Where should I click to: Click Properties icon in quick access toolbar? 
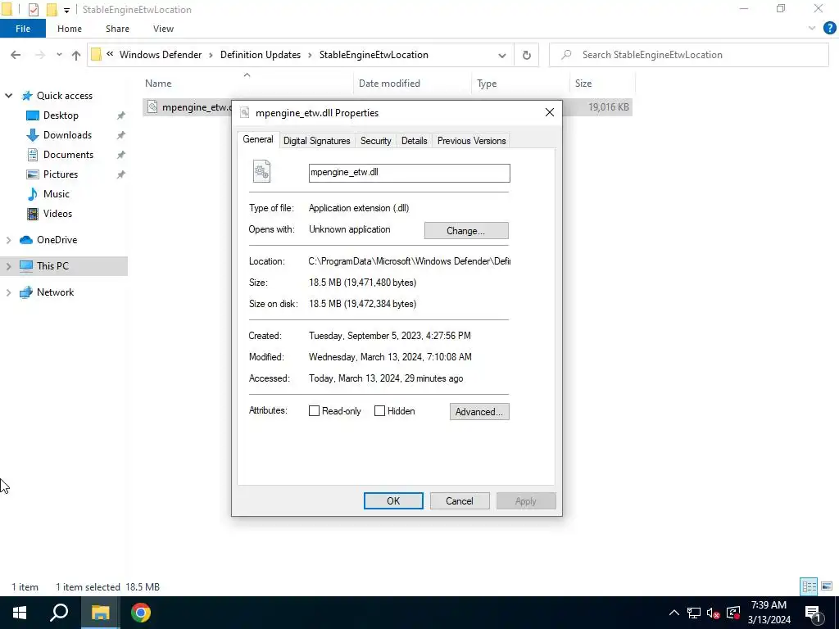pos(33,10)
